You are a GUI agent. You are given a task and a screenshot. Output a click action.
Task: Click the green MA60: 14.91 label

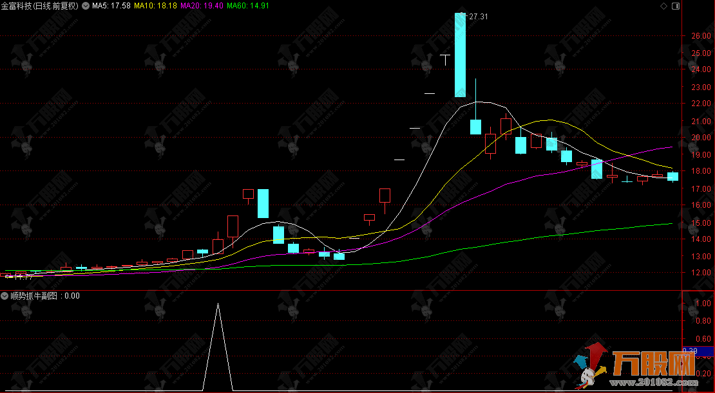pyautogui.click(x=248, y=6)
